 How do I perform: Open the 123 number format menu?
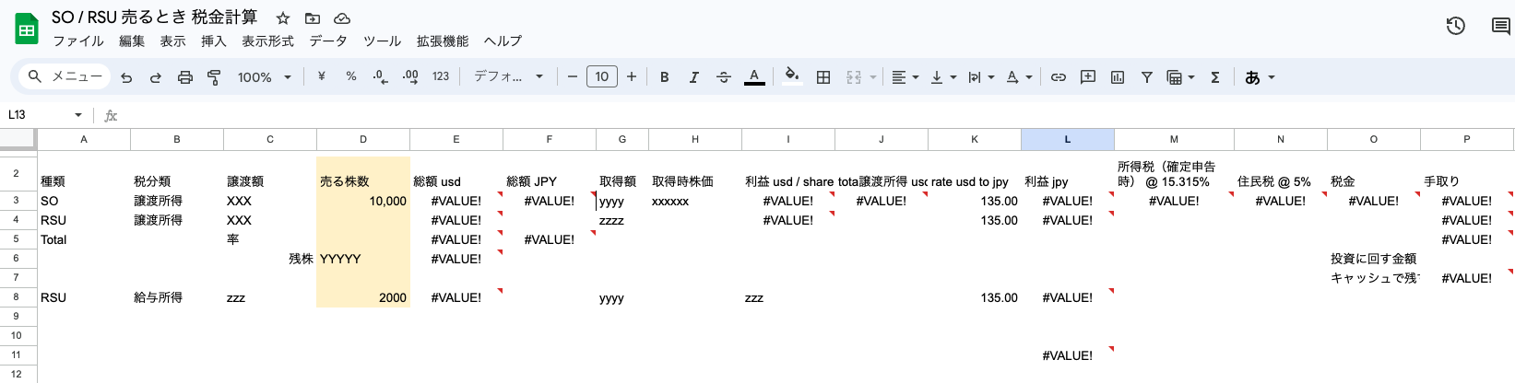pos(441,76)
